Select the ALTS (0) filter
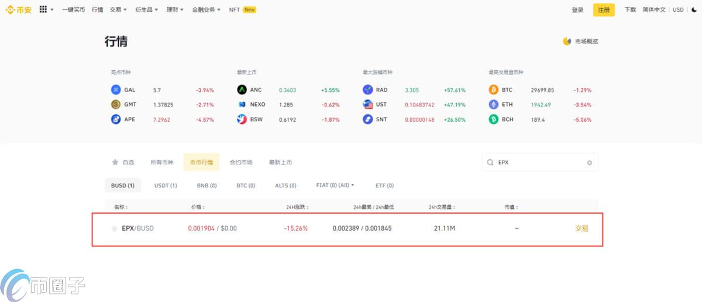The image size is (702, 302). (x=285, y=186)
